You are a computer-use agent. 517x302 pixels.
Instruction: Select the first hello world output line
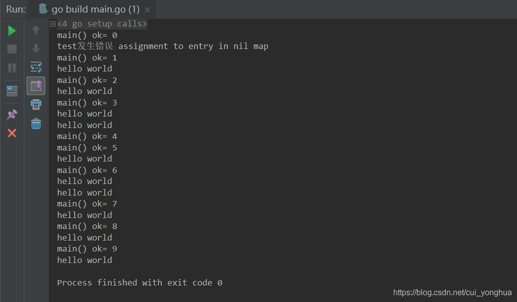tap(84, 68)
